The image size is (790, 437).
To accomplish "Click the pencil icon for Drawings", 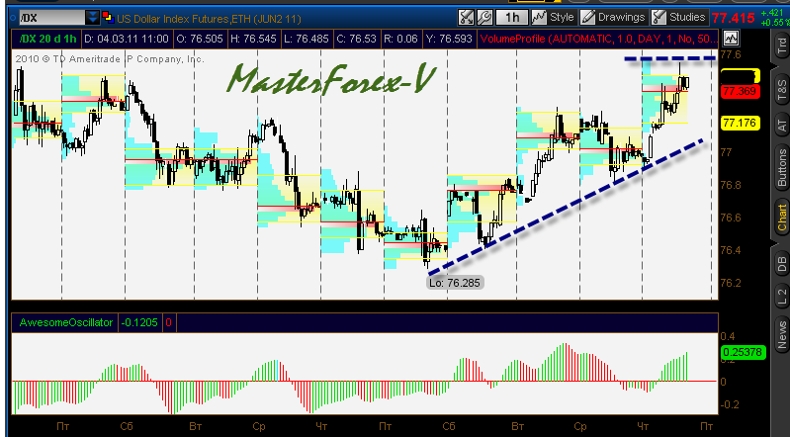I will click(587, 17).
